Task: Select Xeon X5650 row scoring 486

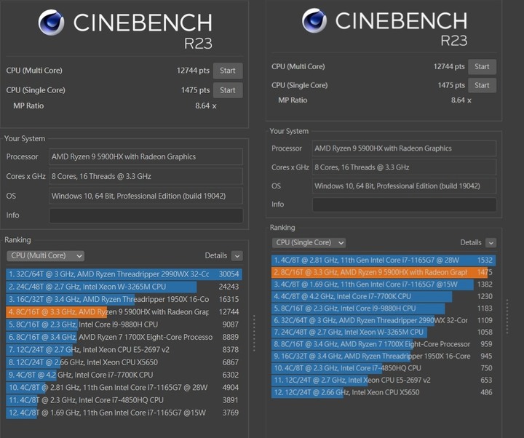Action: coord(384,392)
